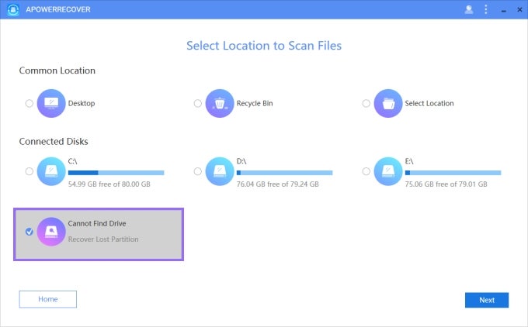Click the ApowerRecover logo icon

click(13, 9)
